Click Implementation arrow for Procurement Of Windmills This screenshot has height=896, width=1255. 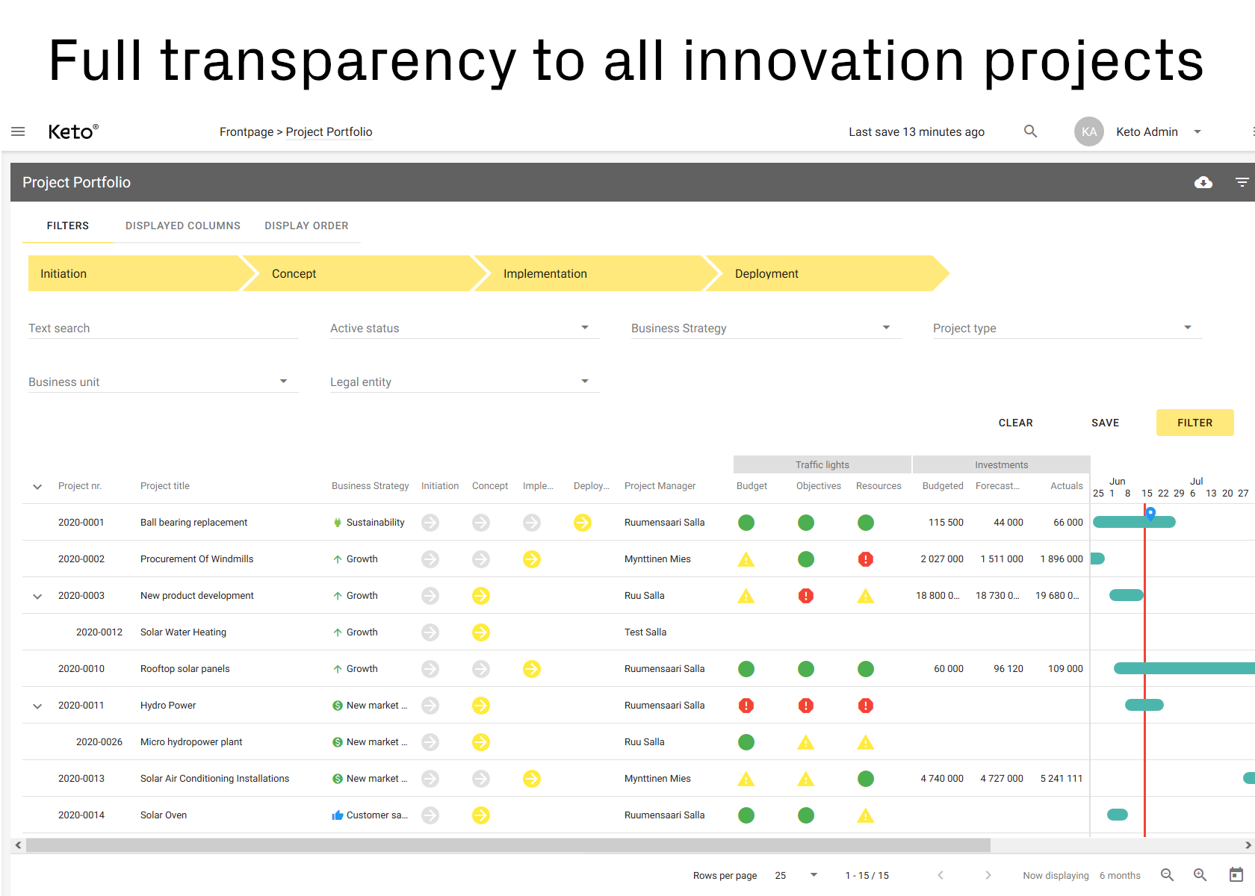pos(532,559)
